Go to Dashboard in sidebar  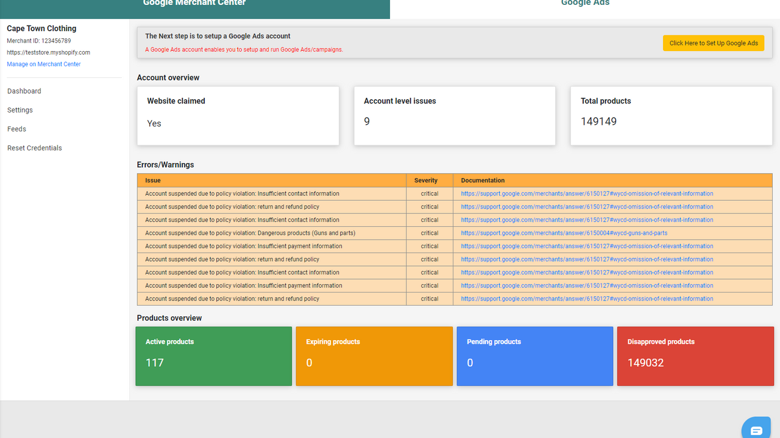pos(24,91)
